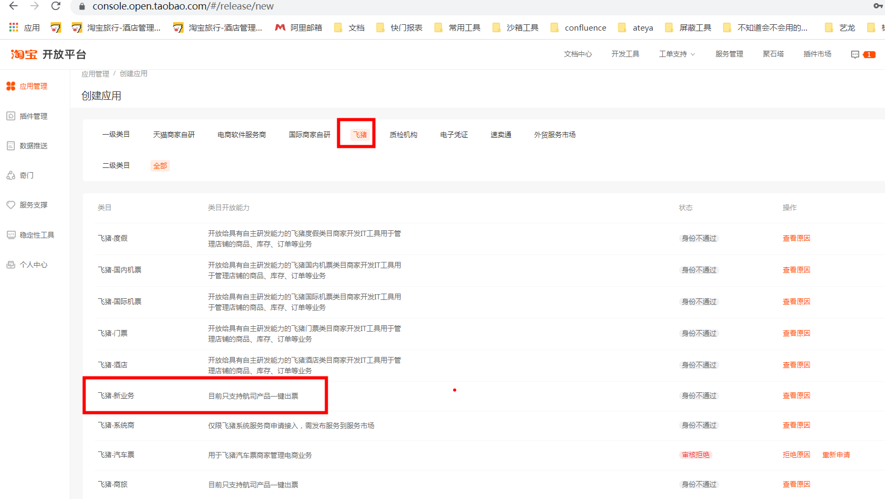Image resolution: width=885 pixels, height=499 pixels.
Task: Select the 奇门 sidebar icon
Action: [x=11, y=175]
